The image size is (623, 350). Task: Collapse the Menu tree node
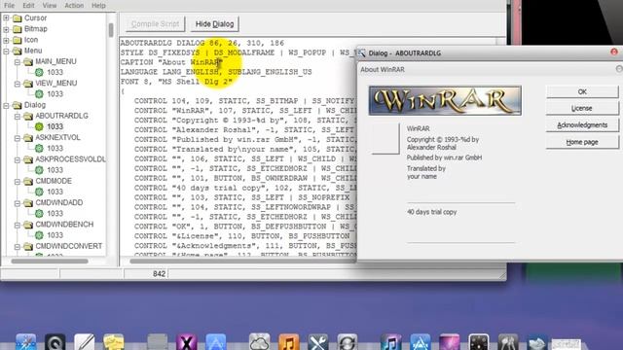(6, 52)
